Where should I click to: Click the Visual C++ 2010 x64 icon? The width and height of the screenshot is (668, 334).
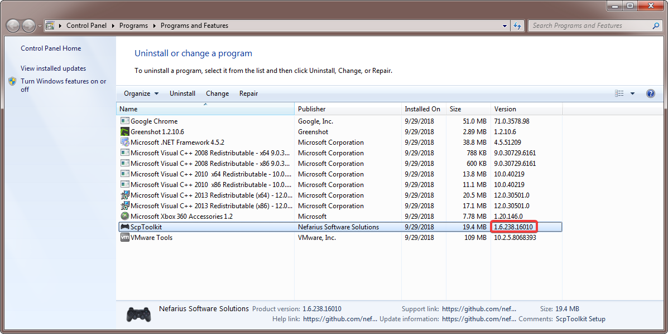pos(125,174)
